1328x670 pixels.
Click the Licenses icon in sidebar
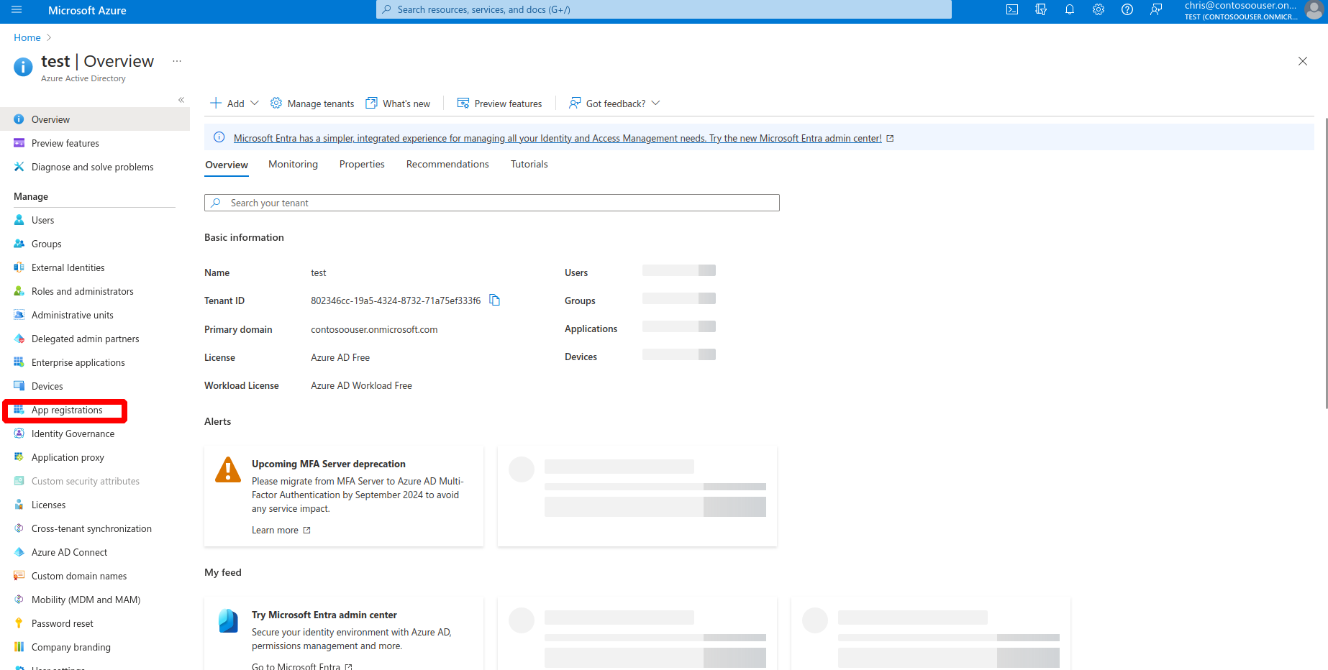19,505
